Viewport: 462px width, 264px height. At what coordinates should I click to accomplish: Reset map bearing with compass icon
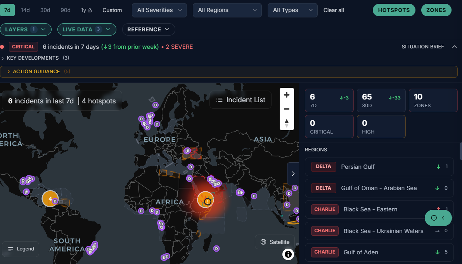point(286,123)
